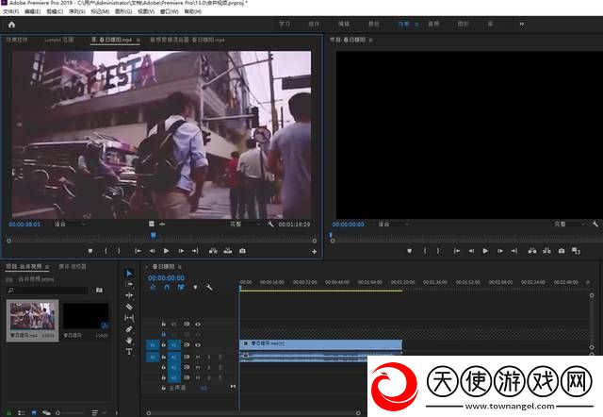The image size is (603, 417).
Task: Open the 剪辑(C) menu
Action: (x=55, y=11)
